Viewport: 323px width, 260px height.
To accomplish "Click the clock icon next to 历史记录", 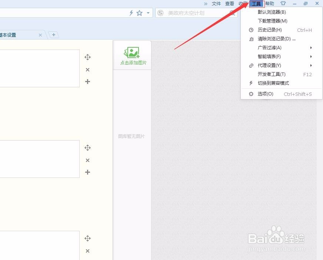I will 251,30.
